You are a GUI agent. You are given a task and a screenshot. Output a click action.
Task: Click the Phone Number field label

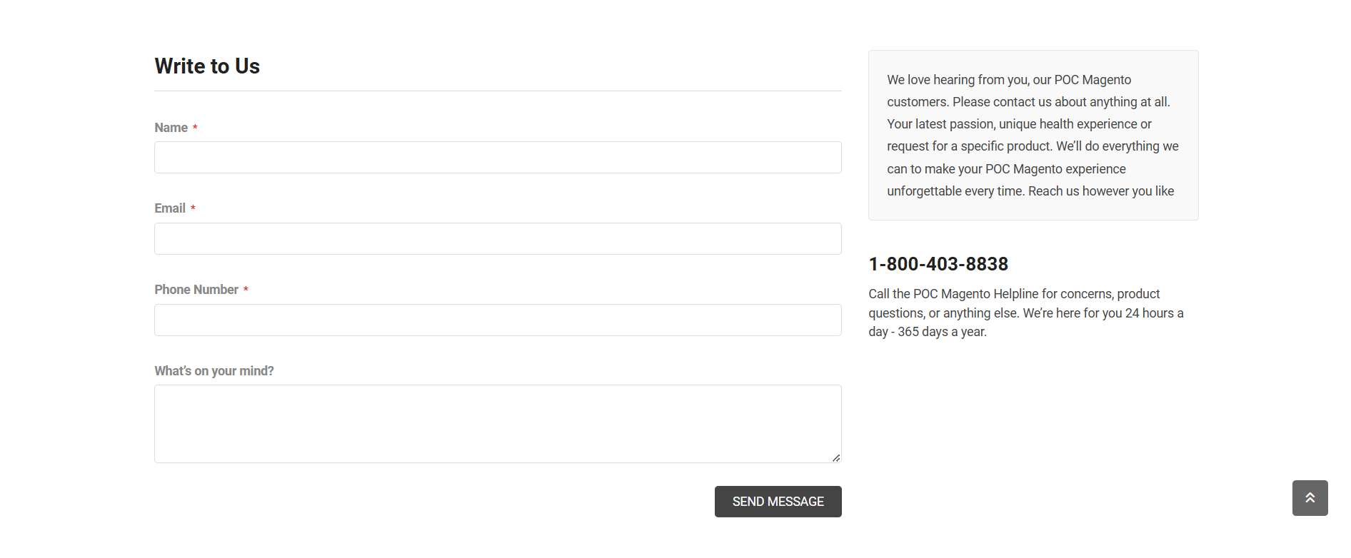coord(196,290)
